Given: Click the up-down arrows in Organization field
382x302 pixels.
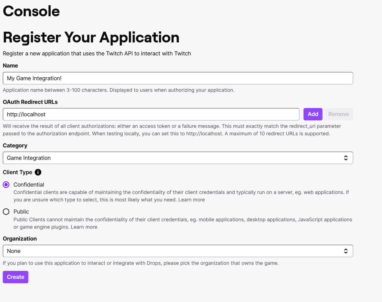Looking at the screenshot, I should pos(346,251).
